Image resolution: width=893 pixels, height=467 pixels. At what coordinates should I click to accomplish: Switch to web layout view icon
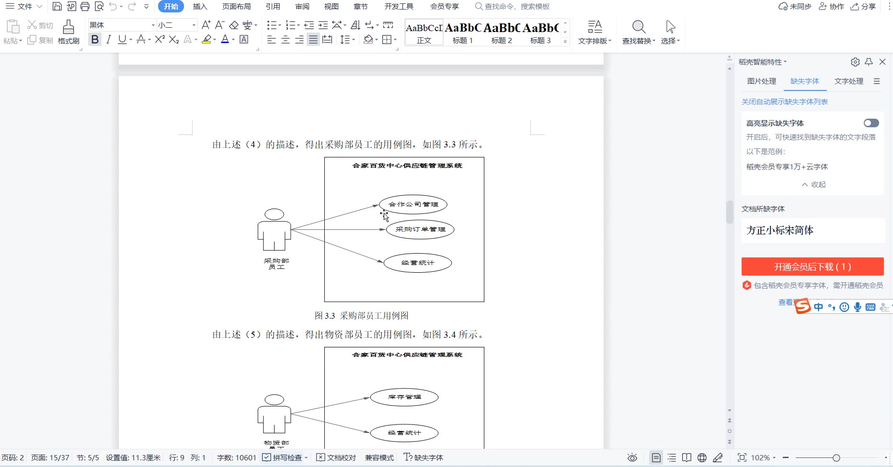[x=702, y=458]
